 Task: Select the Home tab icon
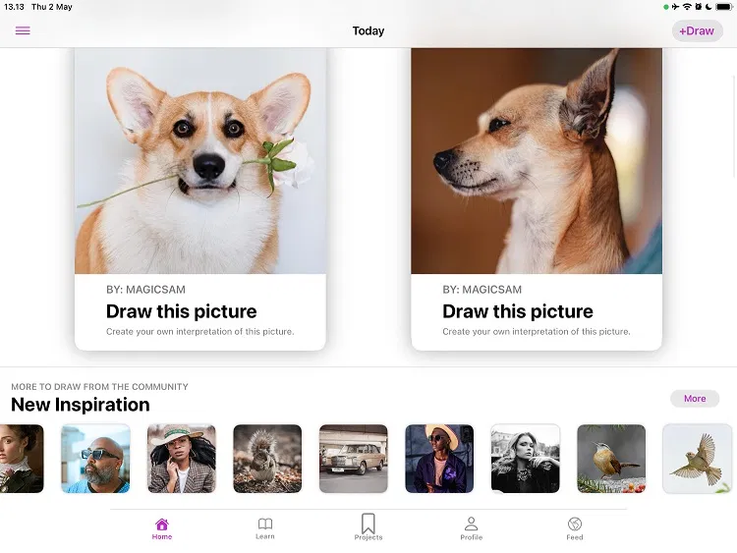click(162, 524)
